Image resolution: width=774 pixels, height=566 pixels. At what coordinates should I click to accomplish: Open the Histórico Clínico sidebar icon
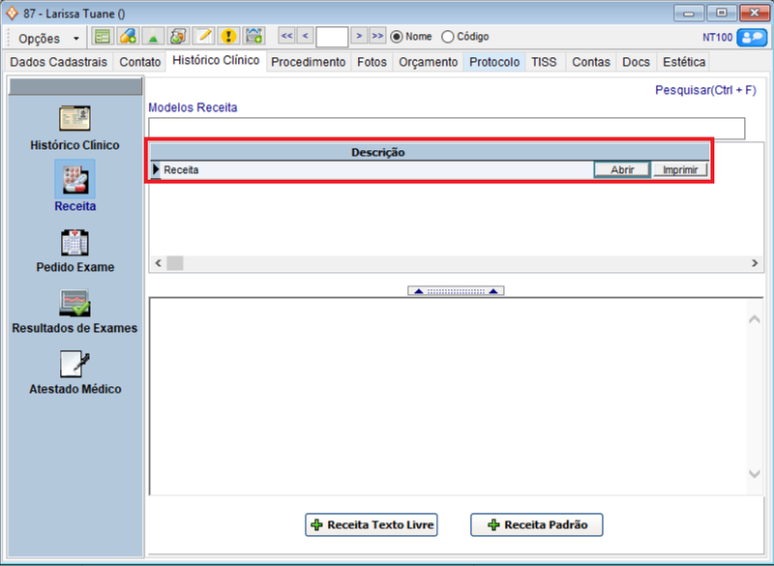(74, 119)
